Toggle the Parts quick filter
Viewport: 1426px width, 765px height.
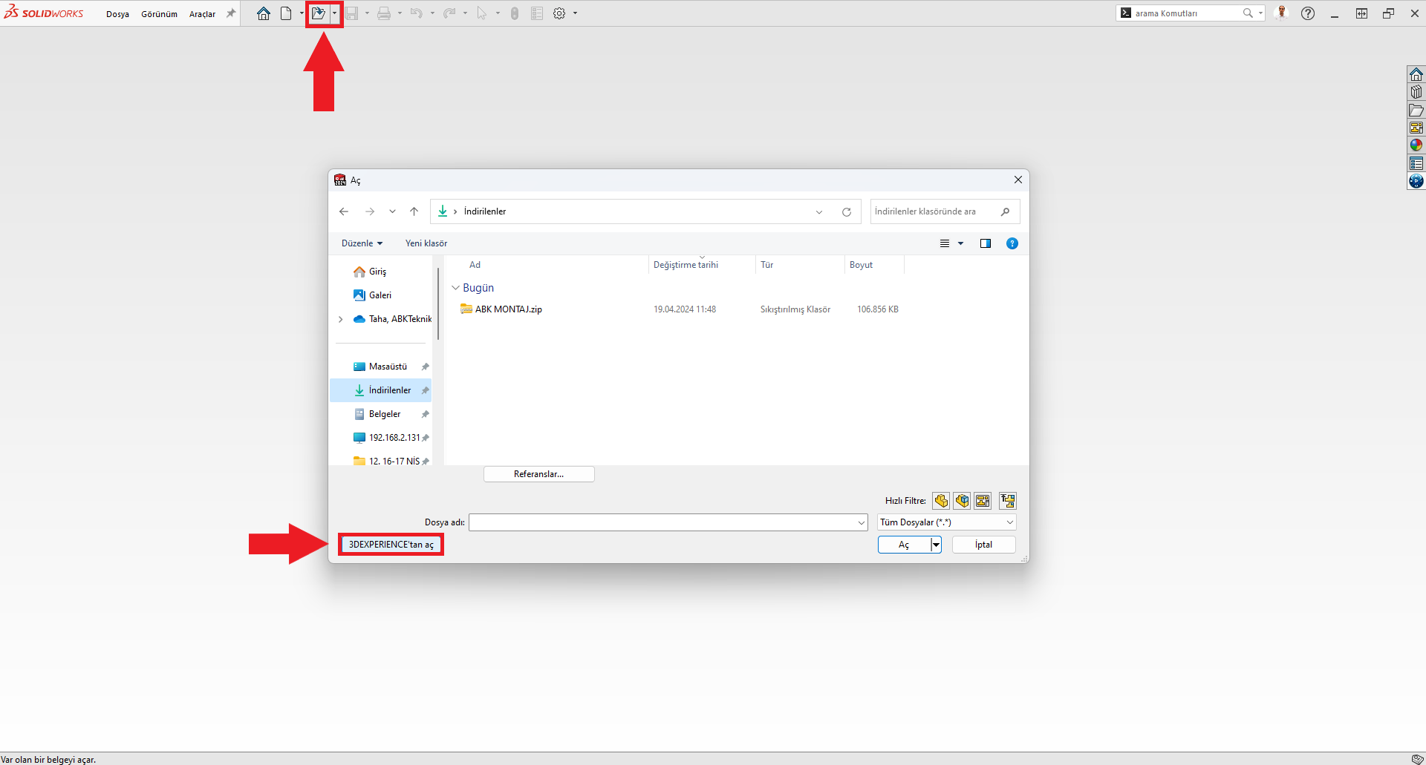[x=941, y=501]
